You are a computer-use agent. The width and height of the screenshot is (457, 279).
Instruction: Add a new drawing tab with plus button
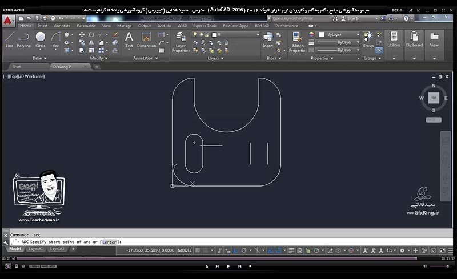pos(97,67)
